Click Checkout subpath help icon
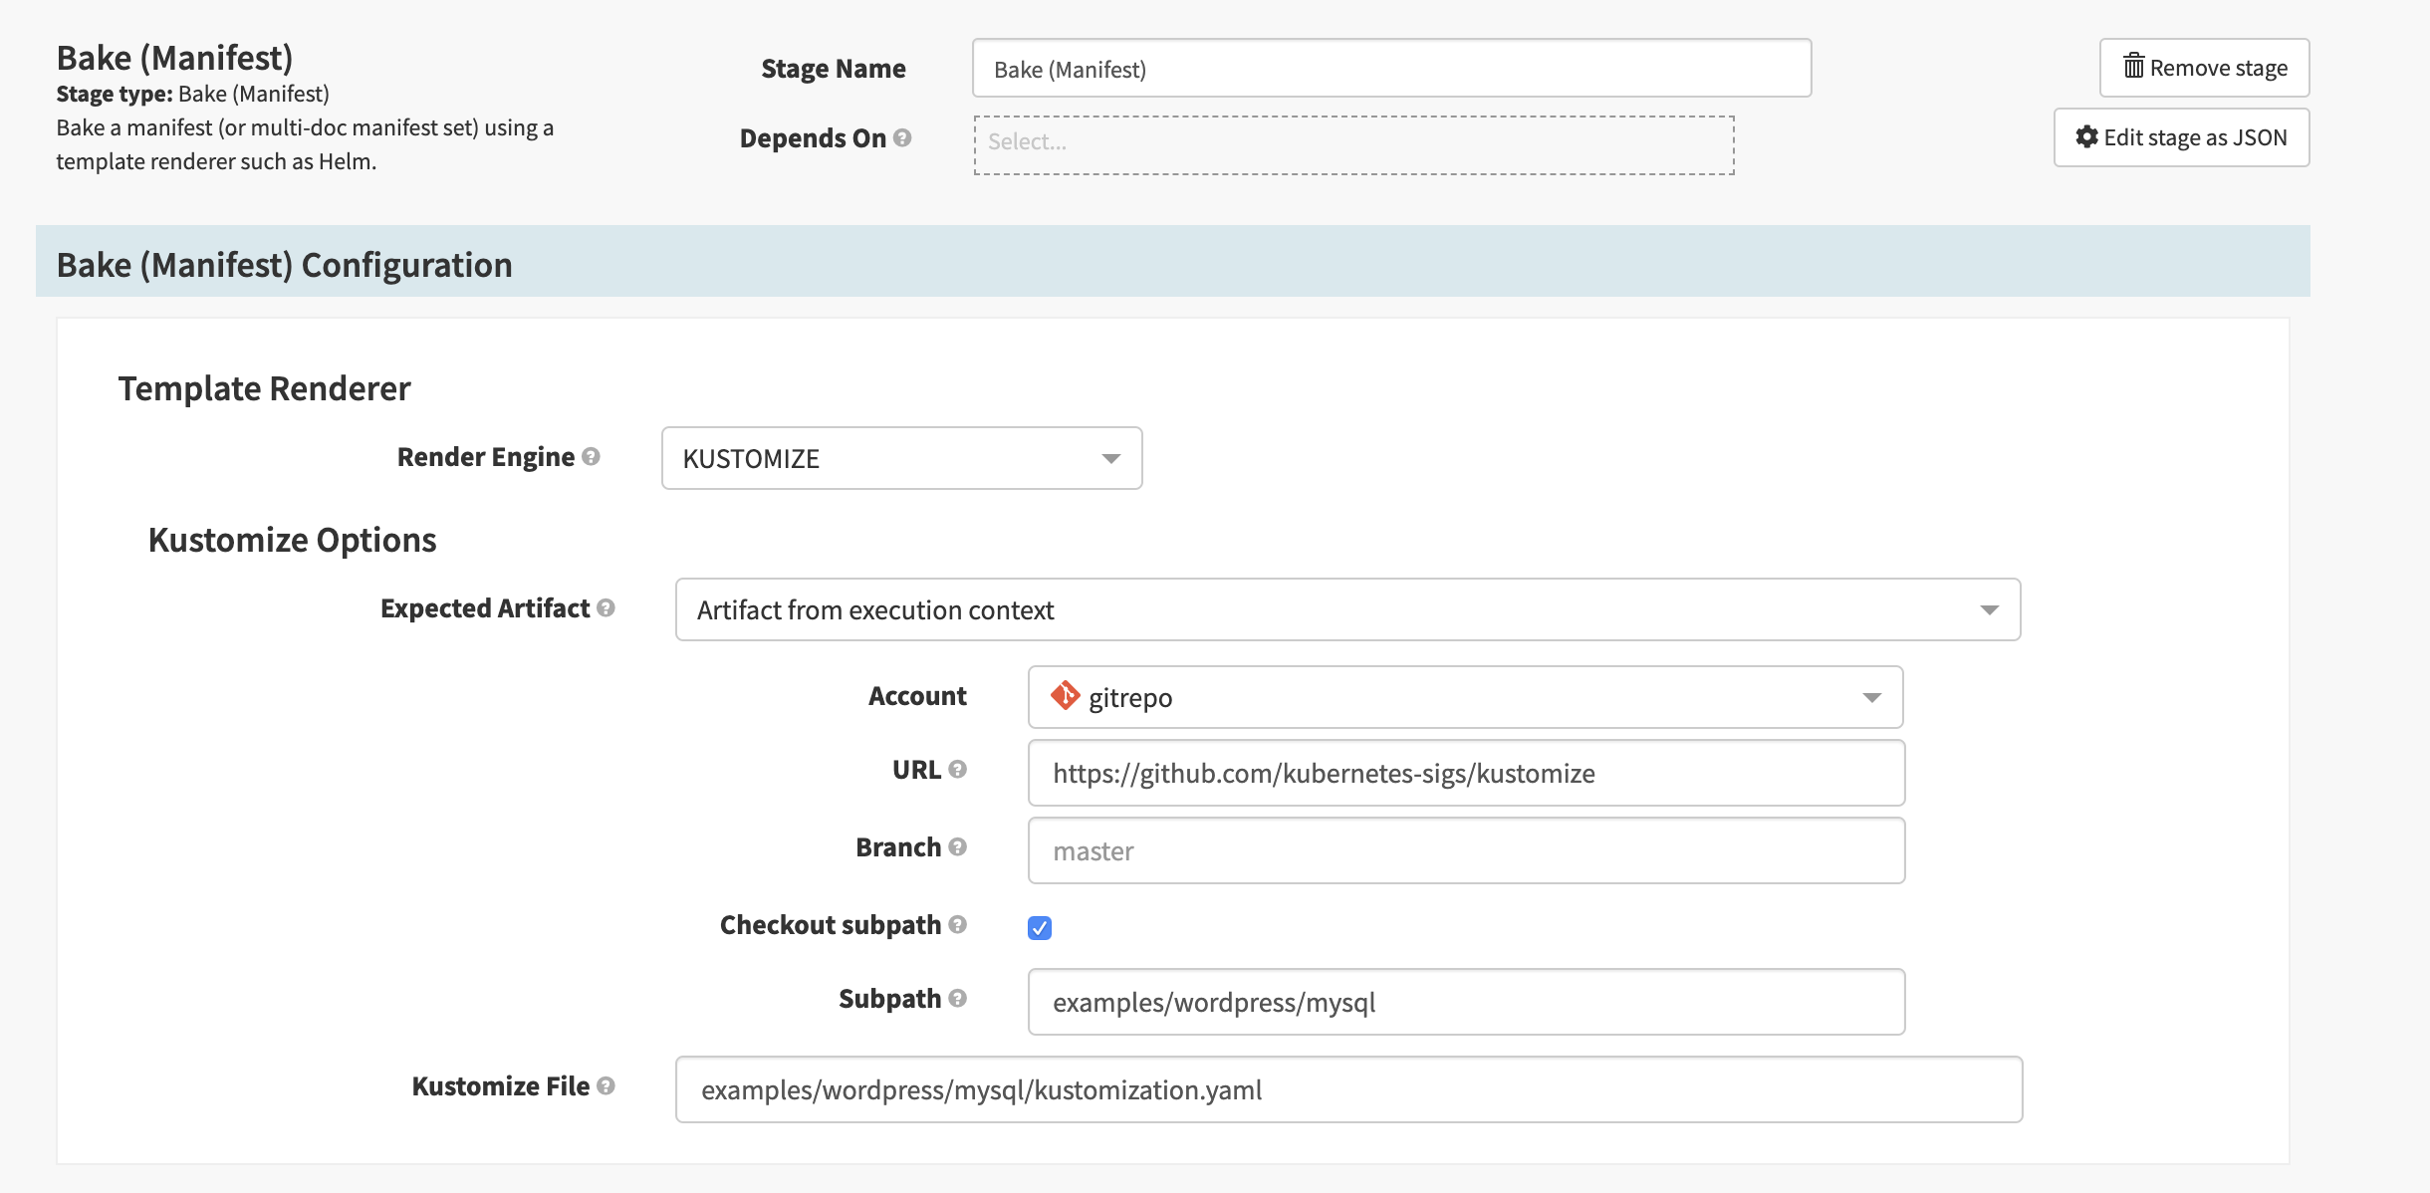Image resolution: width=2430 pixels, height=1193 pixels. tap(957, 925)
